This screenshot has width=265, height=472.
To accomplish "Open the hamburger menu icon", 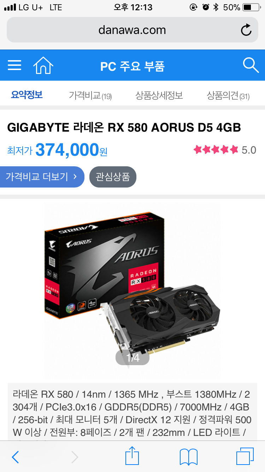I will (x=14, y=65).
